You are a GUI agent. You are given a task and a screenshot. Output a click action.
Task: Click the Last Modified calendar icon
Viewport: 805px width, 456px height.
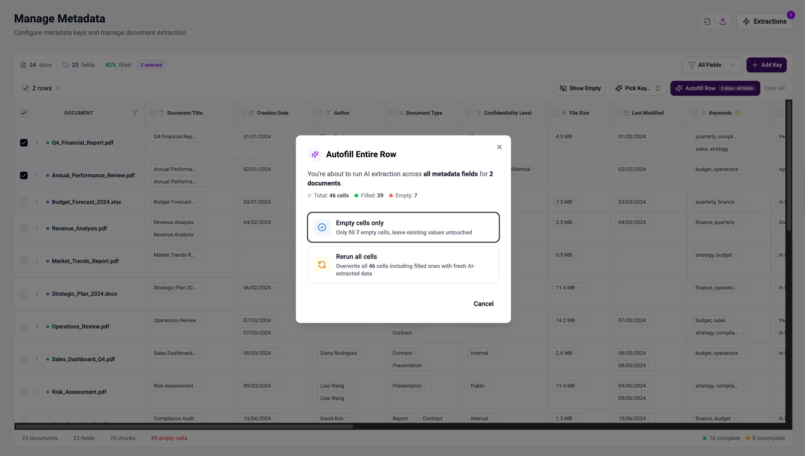pos(626,113)
